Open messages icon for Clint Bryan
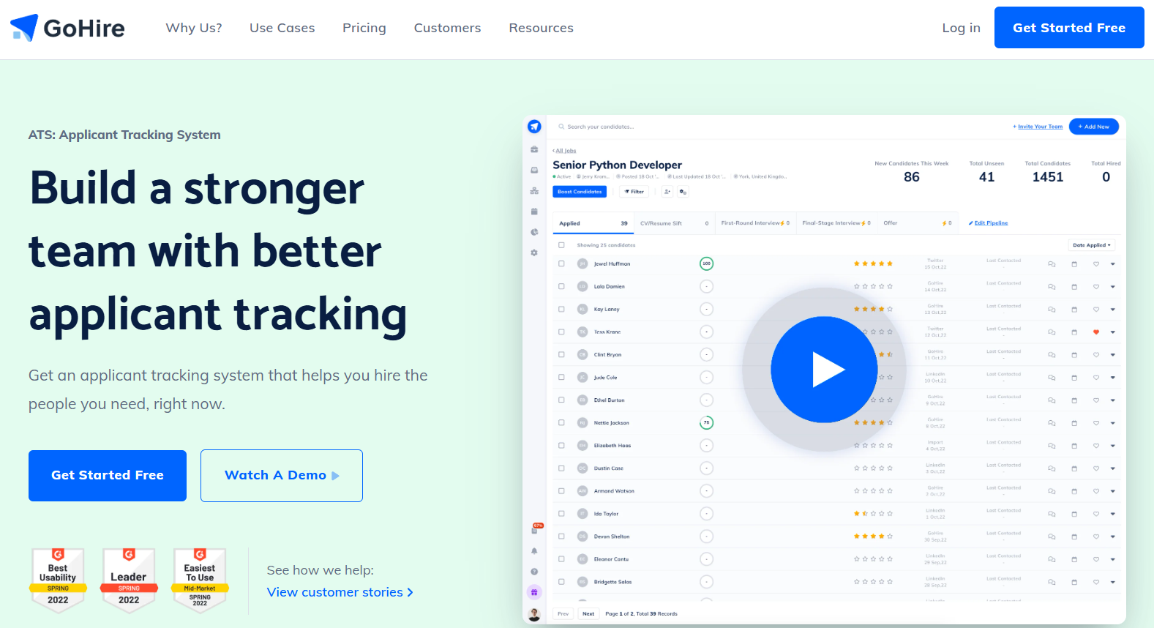The image size is (1154, 628). click(x=1052, y=355)
